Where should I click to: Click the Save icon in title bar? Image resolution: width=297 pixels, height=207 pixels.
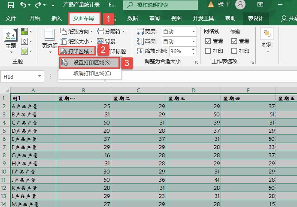pyautogui.click(x=11, y=5)
